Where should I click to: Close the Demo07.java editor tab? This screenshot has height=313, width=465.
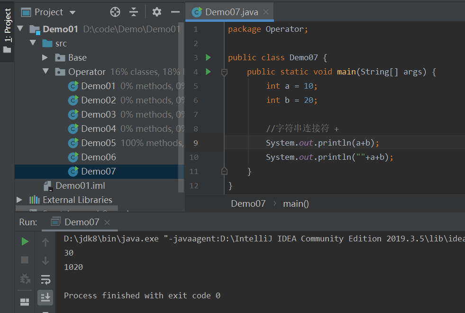[x=266, y=12]
